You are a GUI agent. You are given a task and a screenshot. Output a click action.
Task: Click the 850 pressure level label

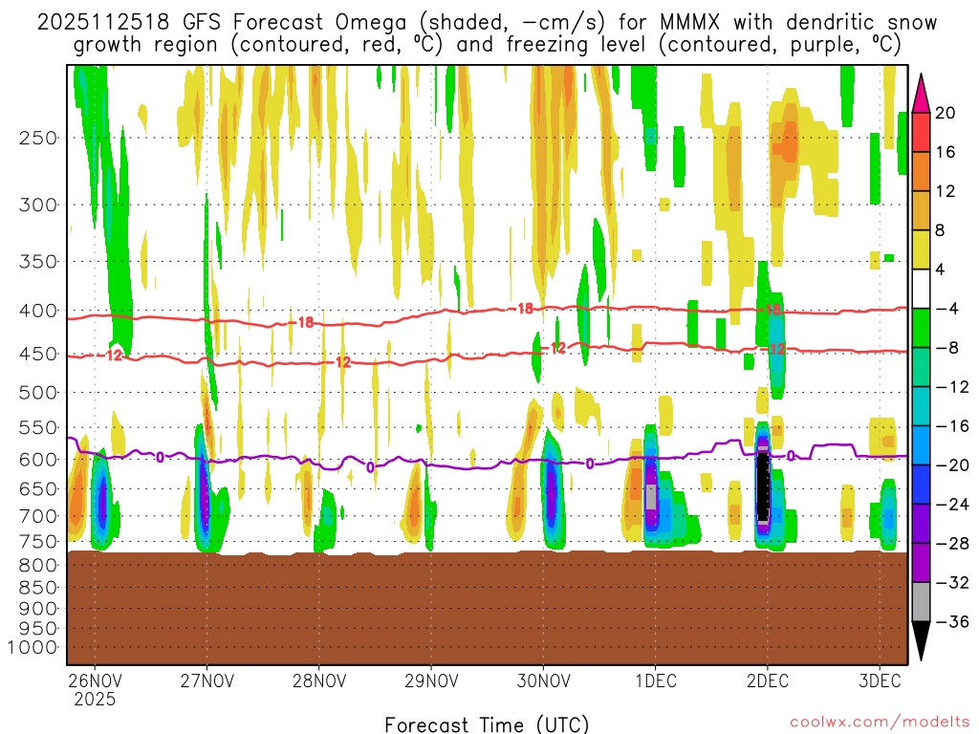tap(38, 588)
